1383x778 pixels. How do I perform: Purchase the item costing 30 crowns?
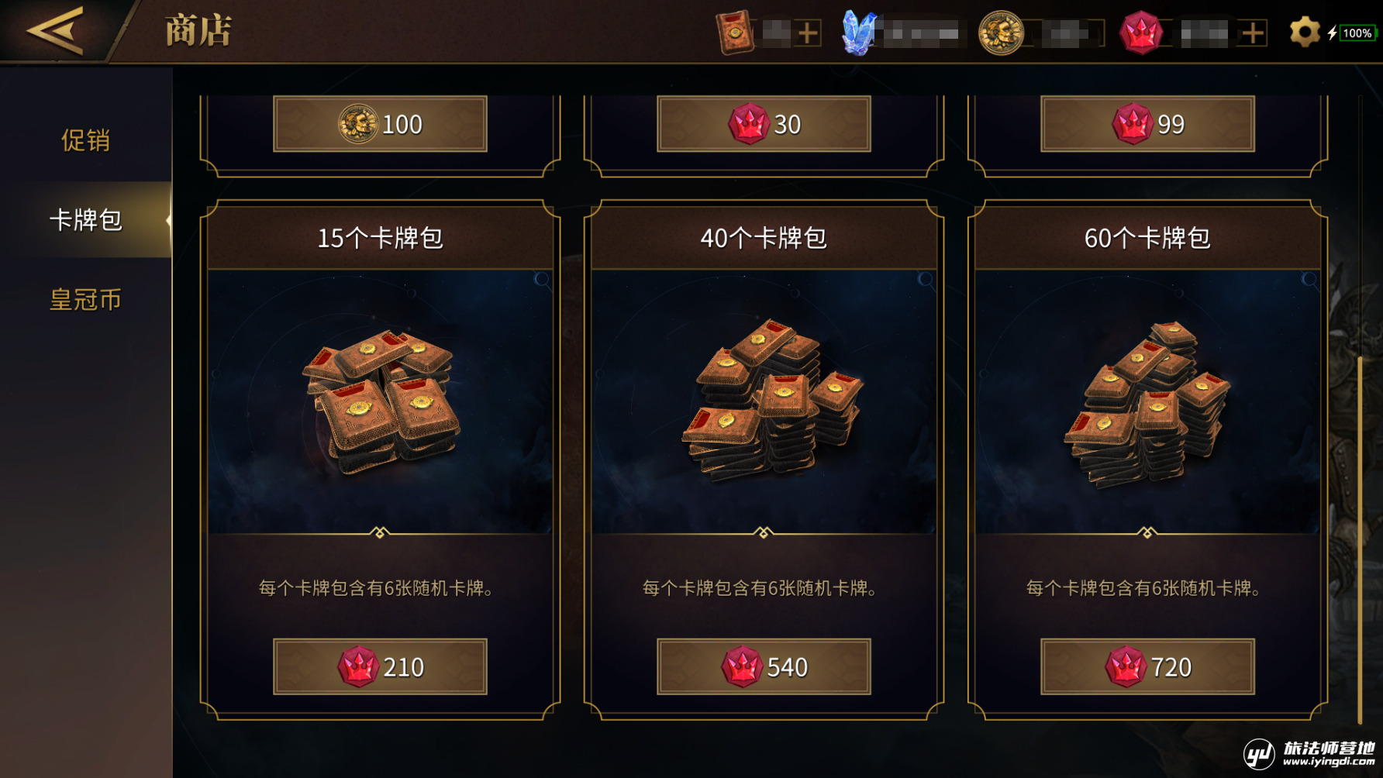(764, 124)
